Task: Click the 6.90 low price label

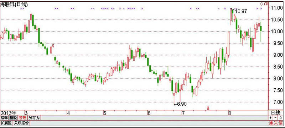Action: tap(182, 104)
